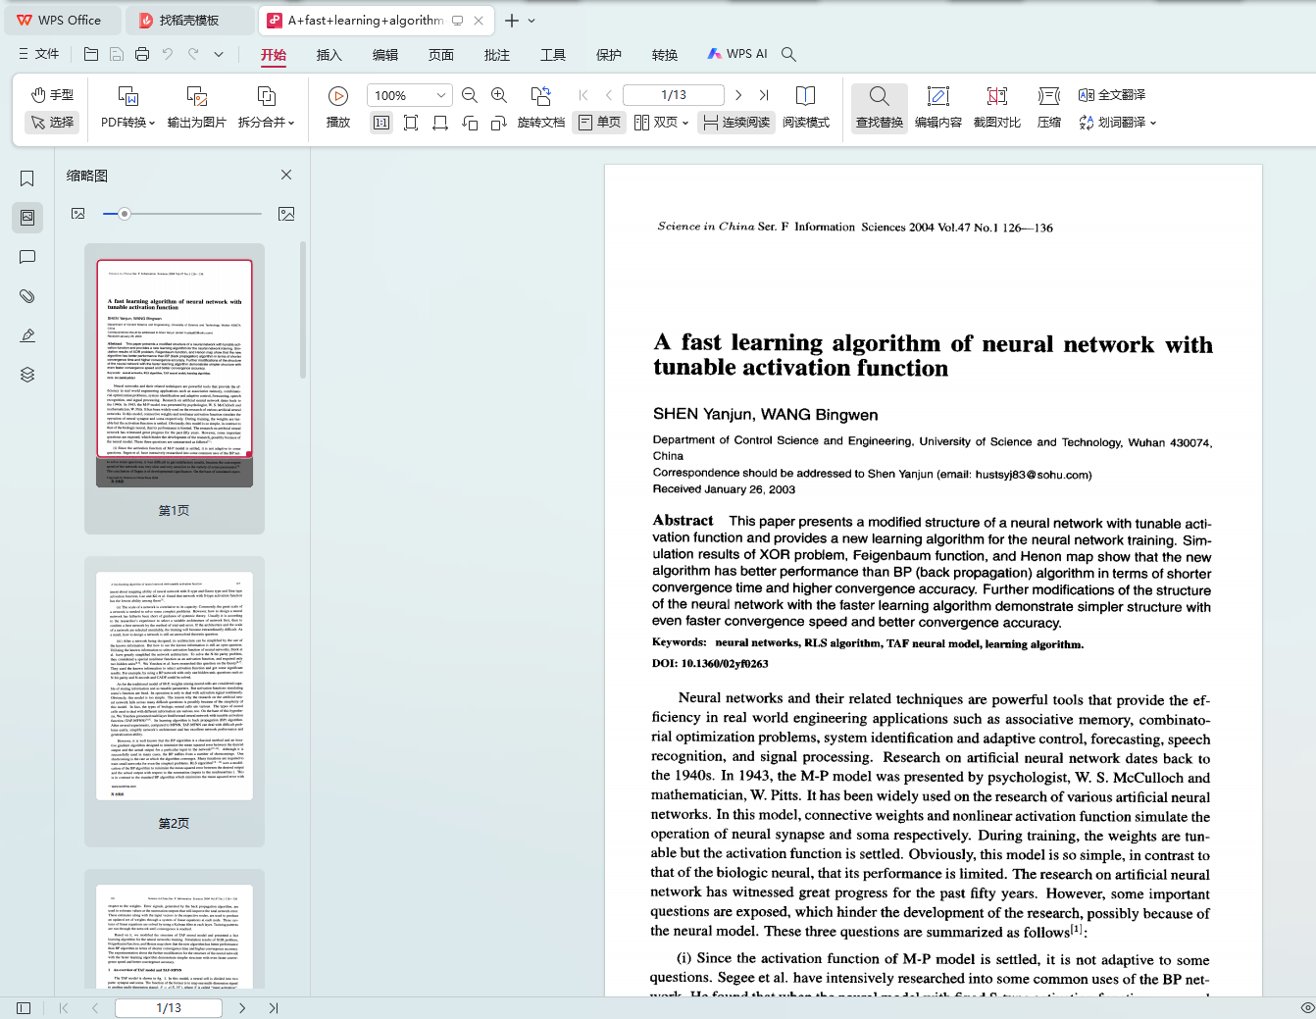The image size is (1316, 1019).
Task: Open 截图对比 screenshot compare tool
Action: [997, 108]
